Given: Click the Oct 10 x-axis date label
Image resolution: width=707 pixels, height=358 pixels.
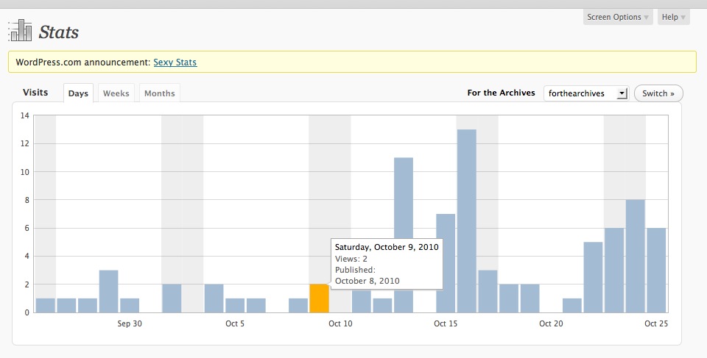Looking at the screenshot, I should click(340, 323).
